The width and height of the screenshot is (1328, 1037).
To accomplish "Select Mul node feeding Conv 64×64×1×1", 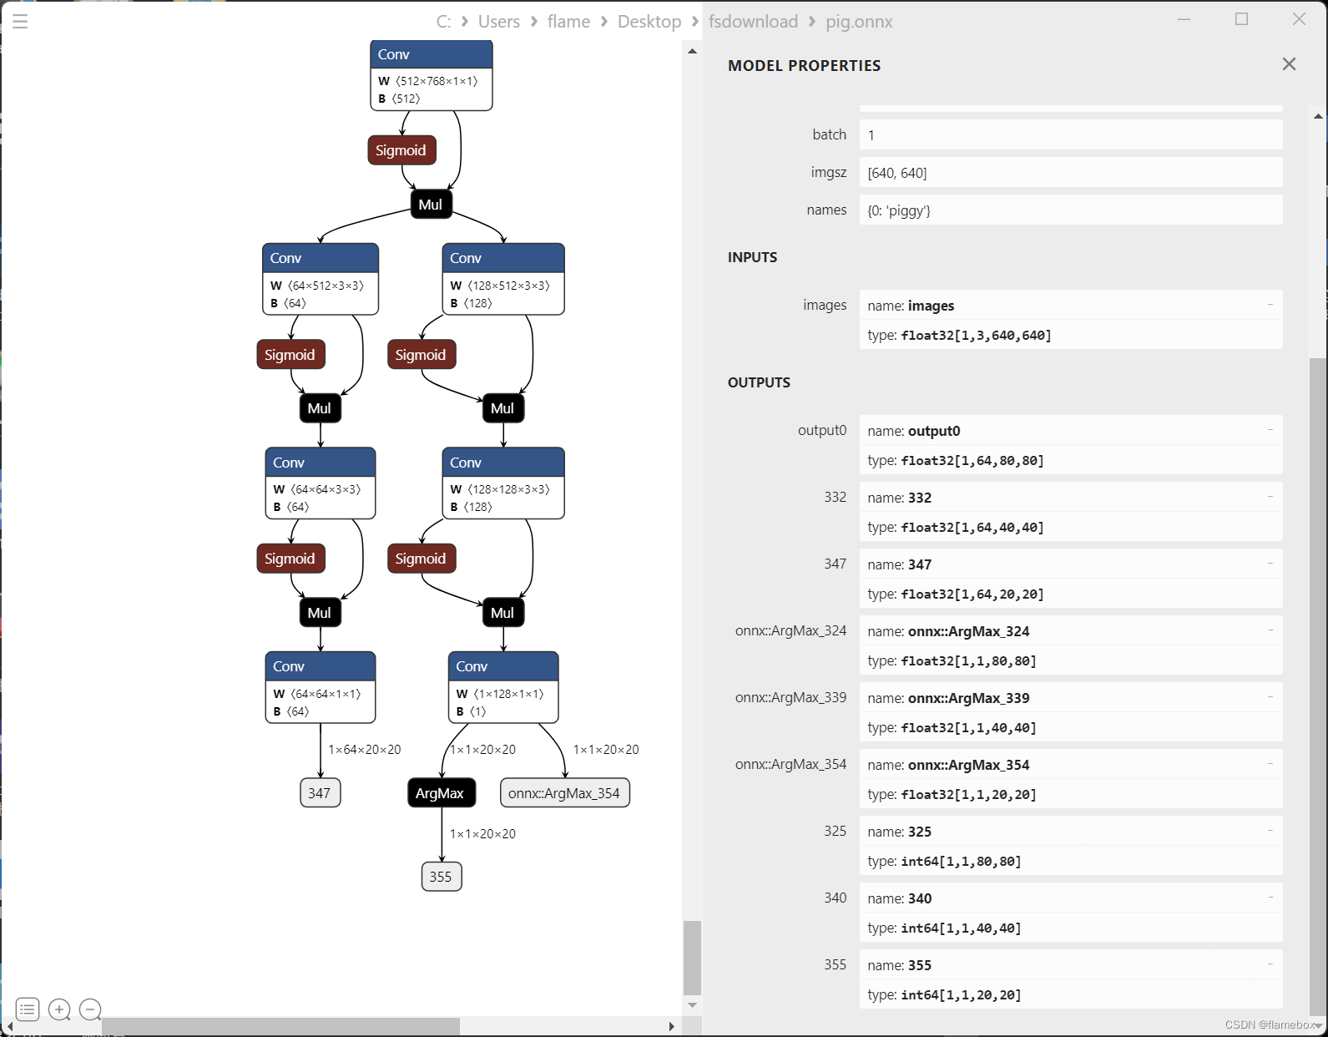I will [321, 613].
